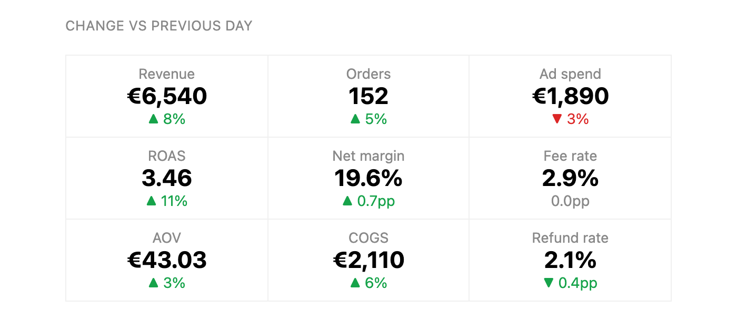Click the green up arrow under ROAS
Screen dimensions: 737x310
click(x=152, y=201)
